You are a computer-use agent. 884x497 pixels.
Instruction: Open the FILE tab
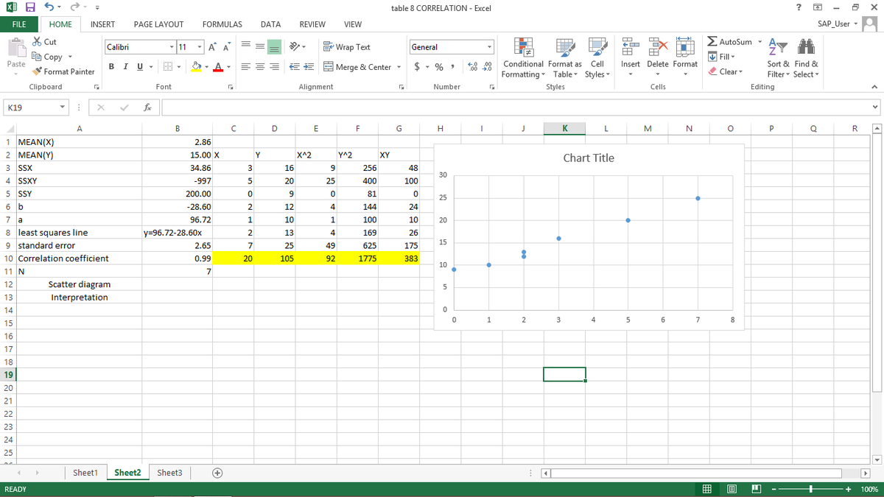18,24
